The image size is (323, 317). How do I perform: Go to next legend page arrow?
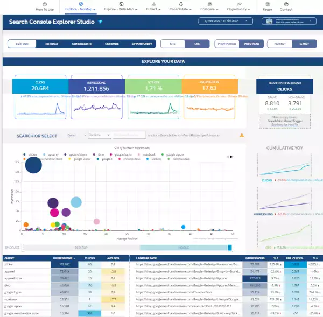[x=231, y=157]
